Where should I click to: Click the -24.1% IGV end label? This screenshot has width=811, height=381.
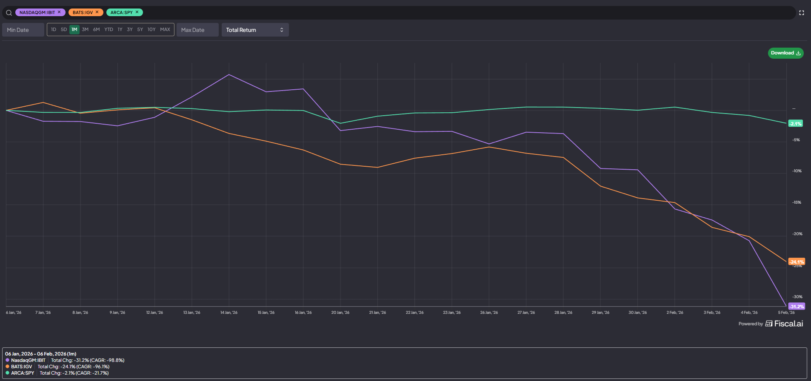[797, 262]
